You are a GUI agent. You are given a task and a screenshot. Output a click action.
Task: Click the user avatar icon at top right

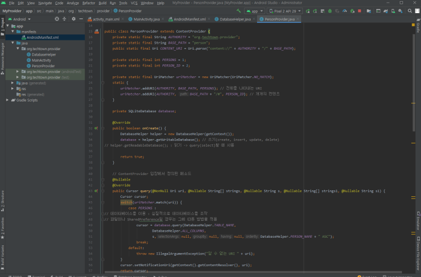(417, 11)
